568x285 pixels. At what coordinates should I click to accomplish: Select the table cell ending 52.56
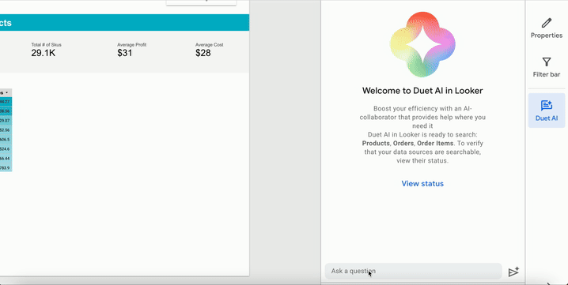coord(6,129)
